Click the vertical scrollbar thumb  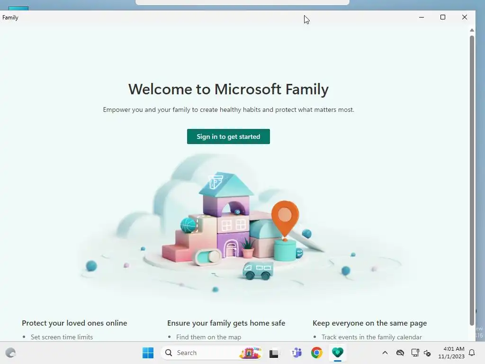click(x=472, y=180)
